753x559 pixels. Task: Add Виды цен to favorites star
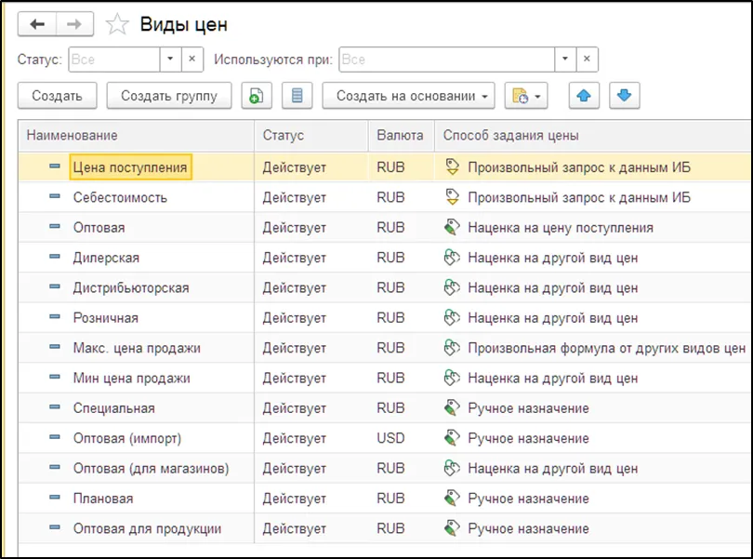coord(117,25)
